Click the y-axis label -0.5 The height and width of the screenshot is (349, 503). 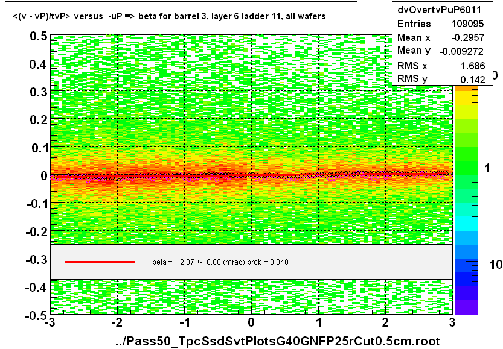tap(37, 315)
